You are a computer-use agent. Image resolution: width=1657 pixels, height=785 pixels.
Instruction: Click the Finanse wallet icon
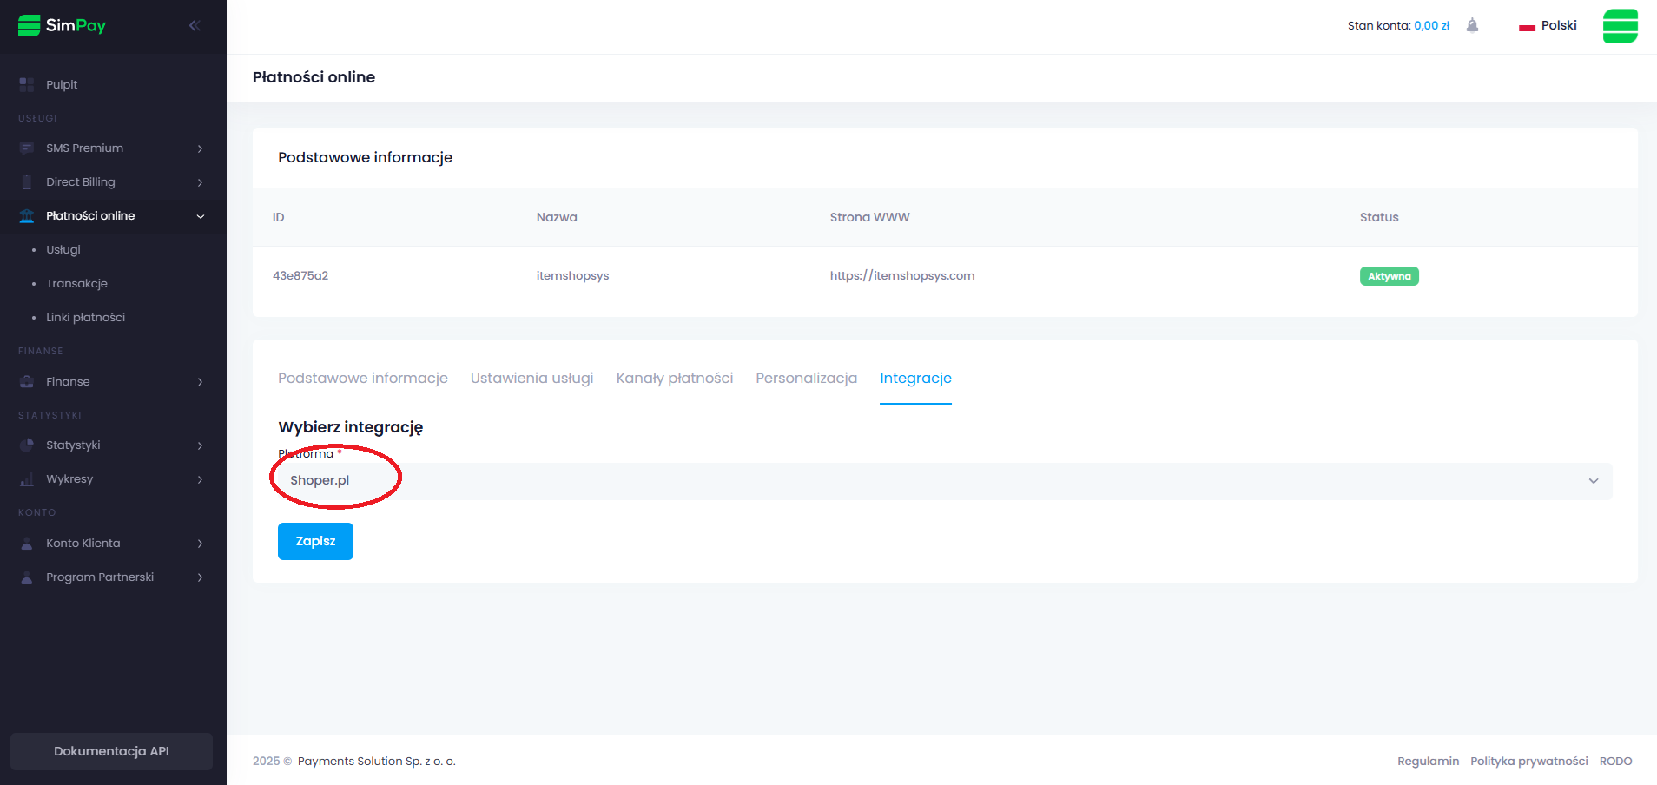pyautogui.click(x=27, y=382)
